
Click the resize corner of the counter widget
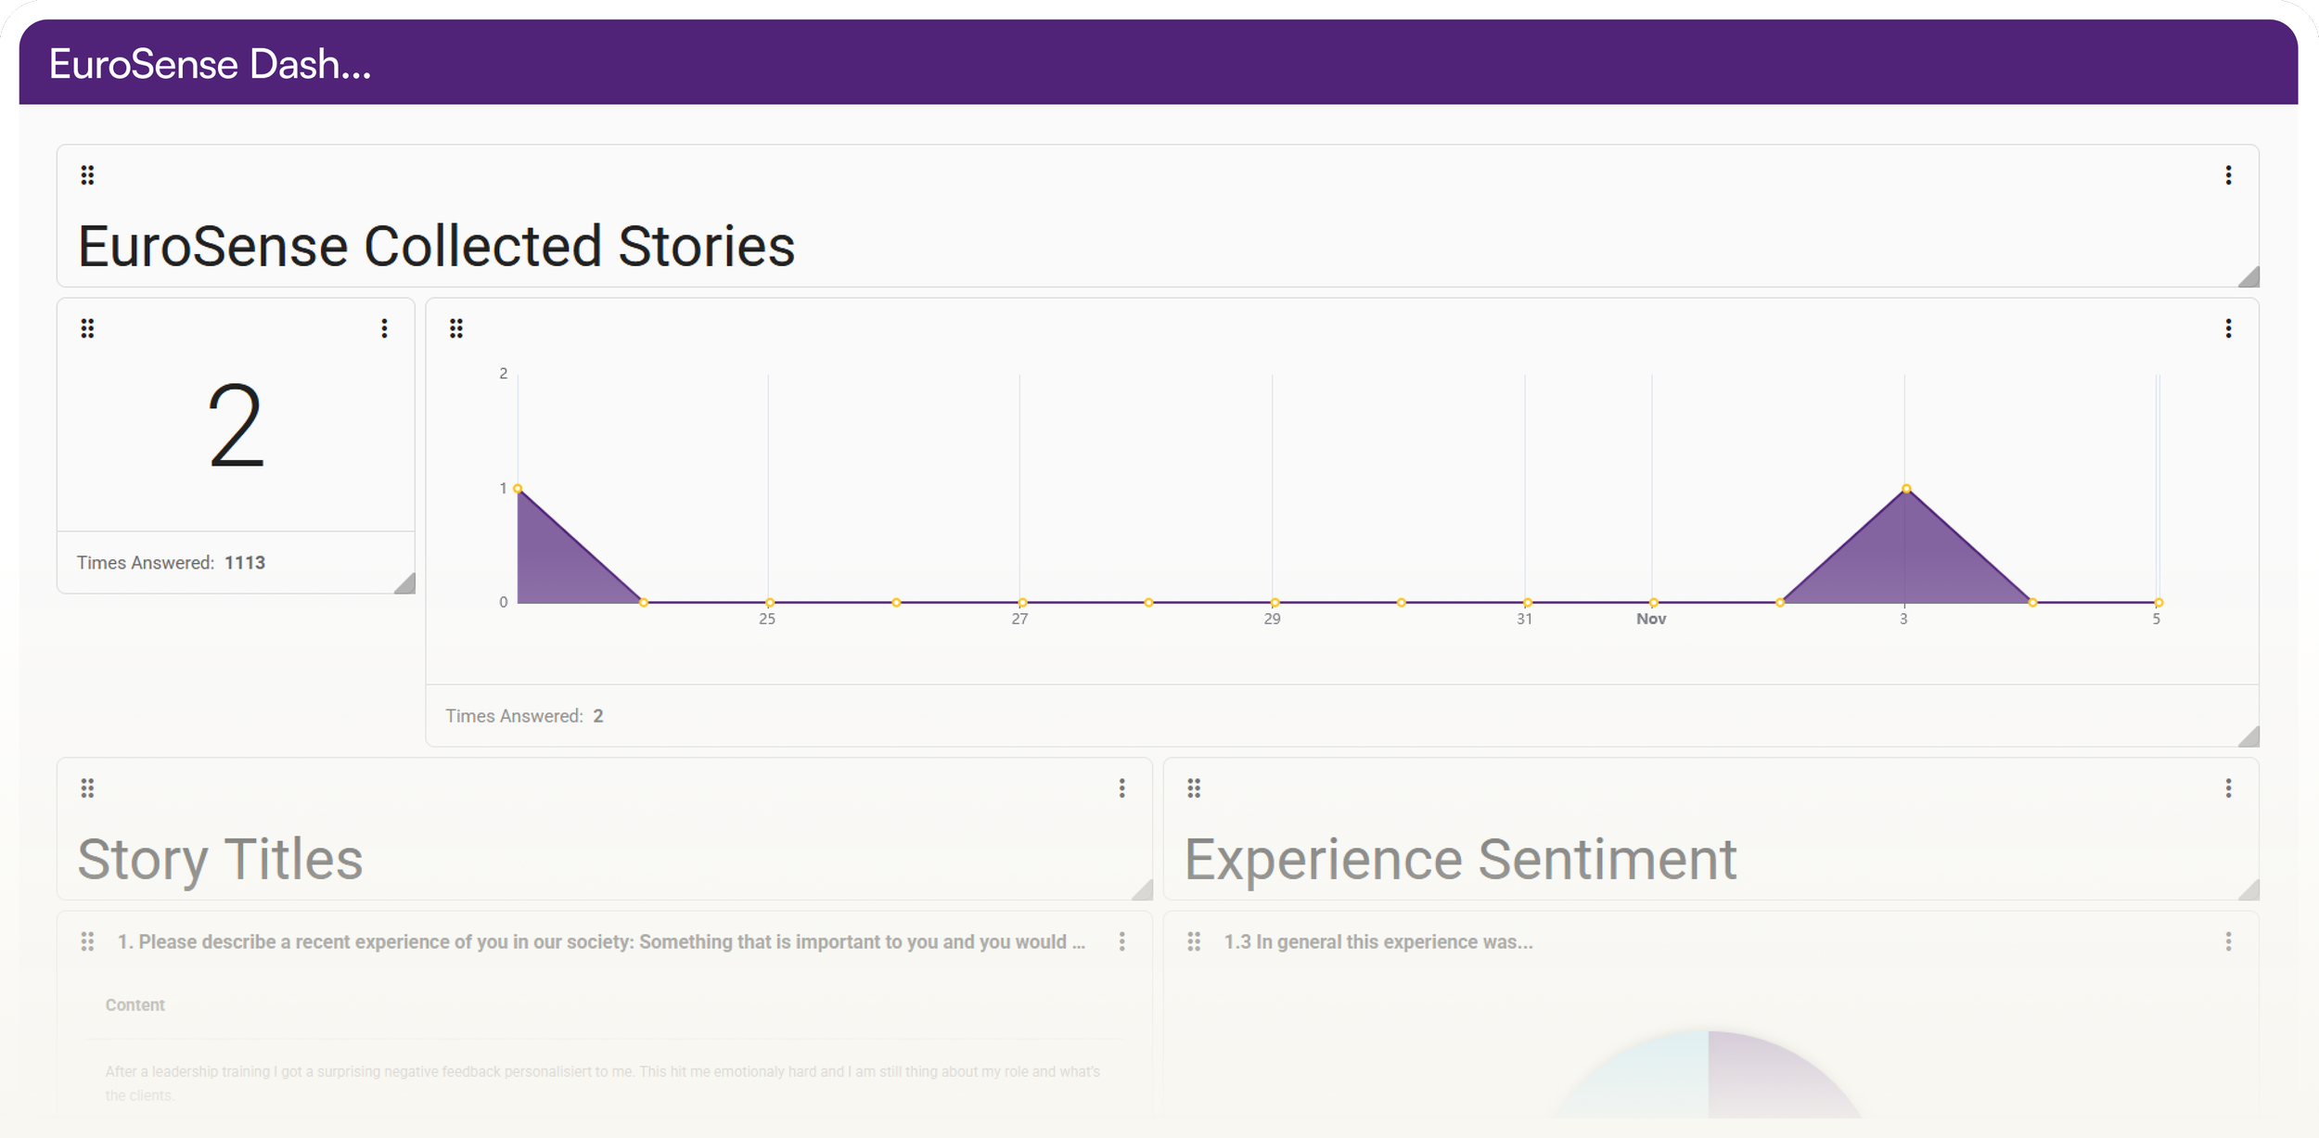[405, 584]
